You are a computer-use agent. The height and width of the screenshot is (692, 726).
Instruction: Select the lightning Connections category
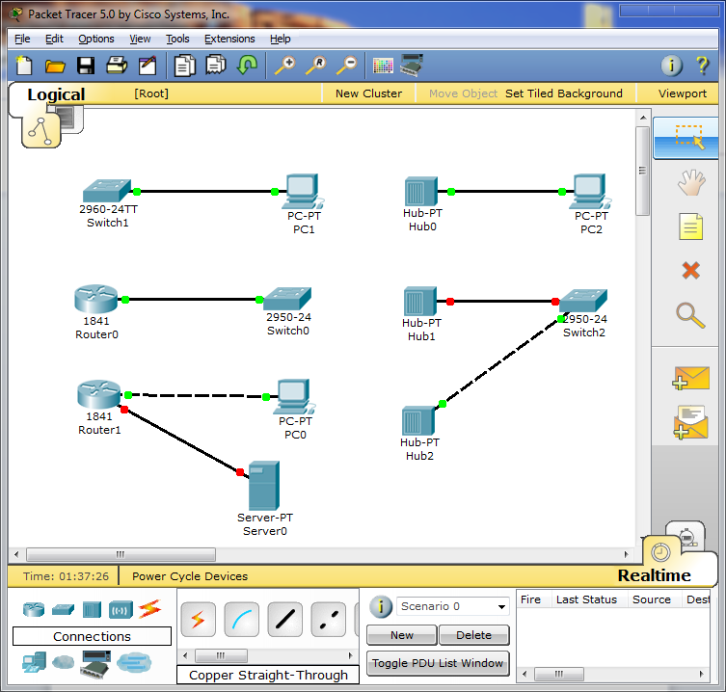(x=149, y=609)
